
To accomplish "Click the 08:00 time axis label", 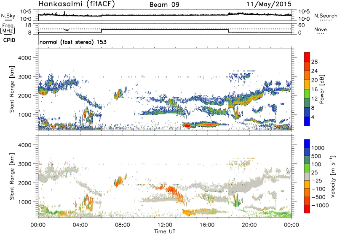I will pos(123,225).
